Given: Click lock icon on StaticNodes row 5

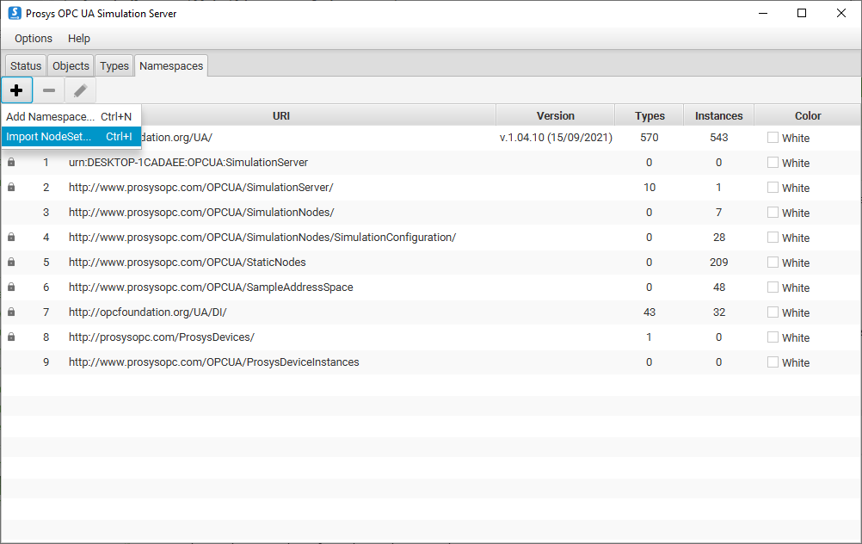Looking at the screenshot, I should [x=11, y=262].
